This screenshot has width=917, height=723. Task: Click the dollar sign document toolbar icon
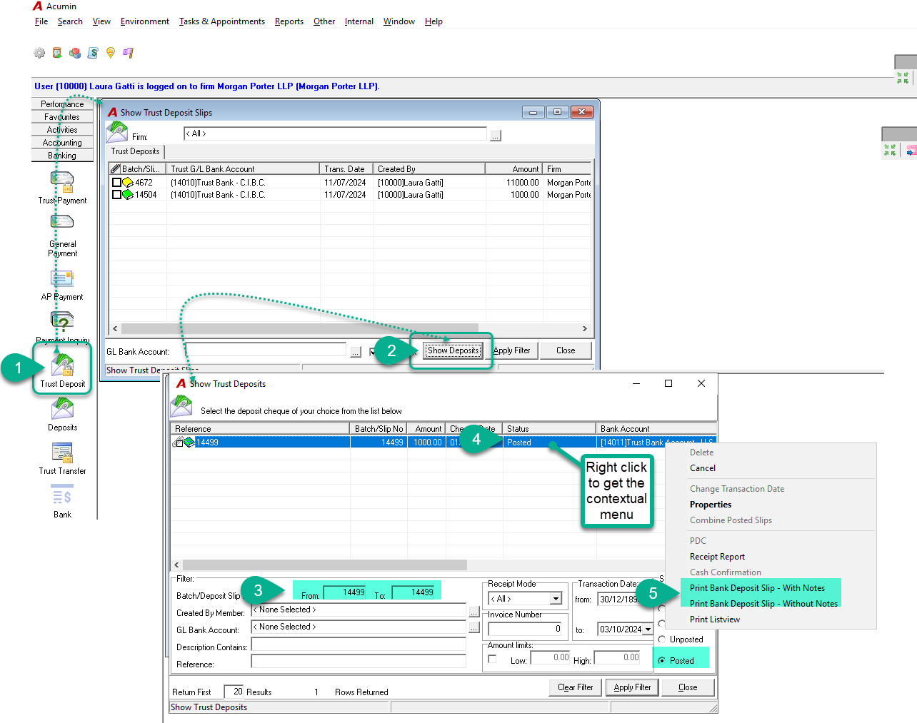tap(93, 53)
